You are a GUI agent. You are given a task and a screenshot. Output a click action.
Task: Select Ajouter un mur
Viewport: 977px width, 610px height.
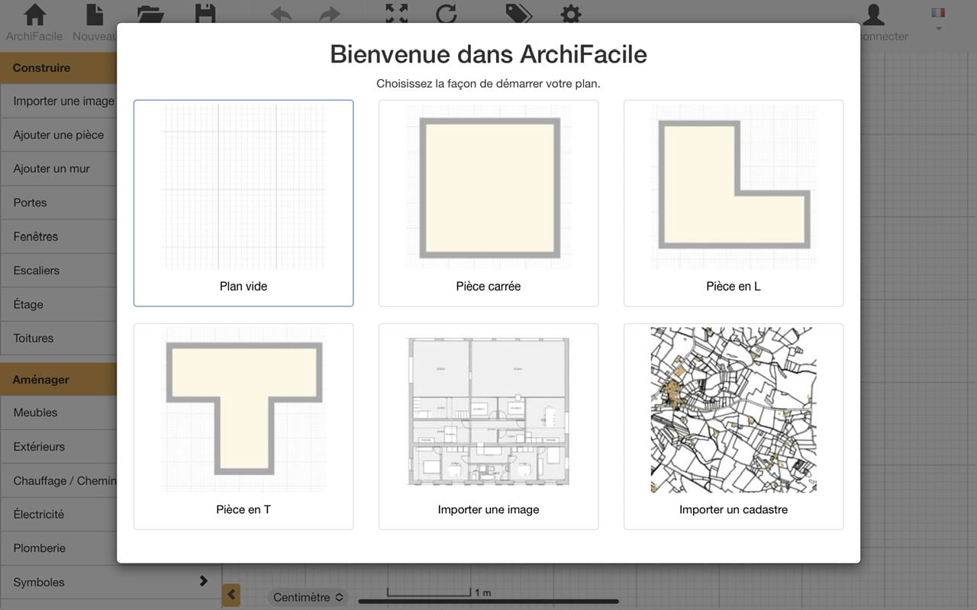pos(59,169)
